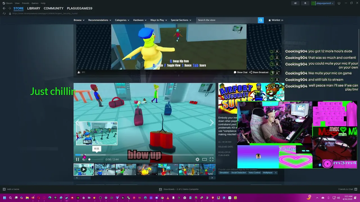Open the Wishlist link
This screenshot has height=202, width=360.
click(276, 20)
